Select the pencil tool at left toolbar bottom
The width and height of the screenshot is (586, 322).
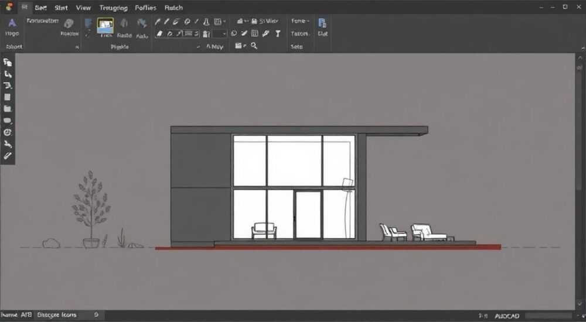tap(8, 156)
